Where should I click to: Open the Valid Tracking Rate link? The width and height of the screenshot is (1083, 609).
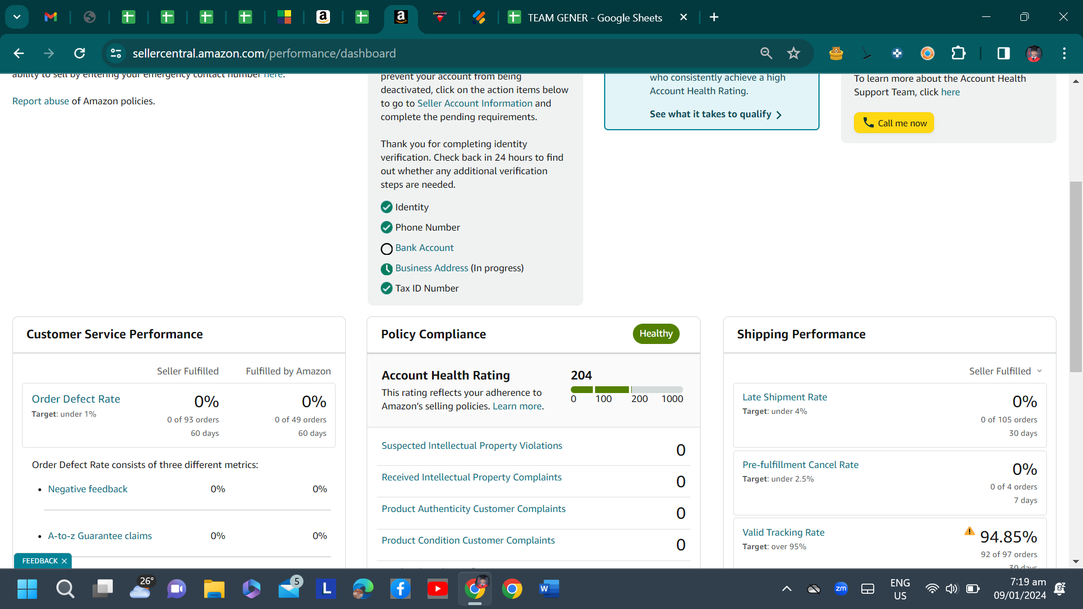coord(783,532)
